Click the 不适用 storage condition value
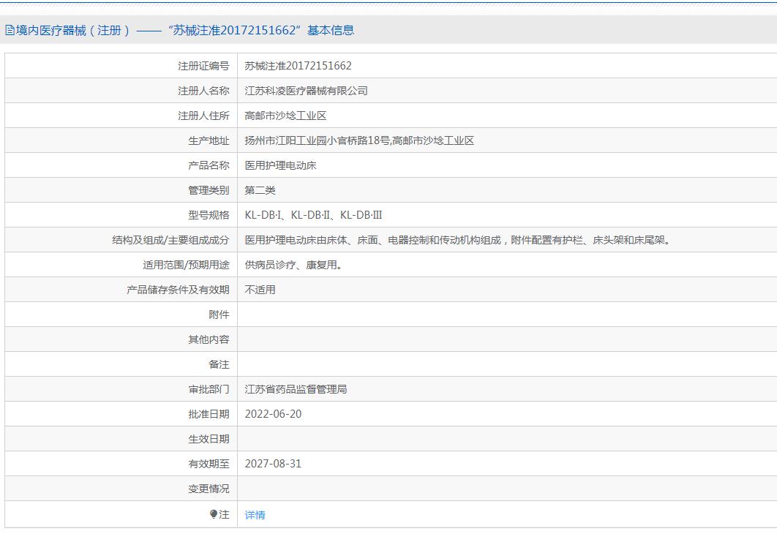 [260, 290]
